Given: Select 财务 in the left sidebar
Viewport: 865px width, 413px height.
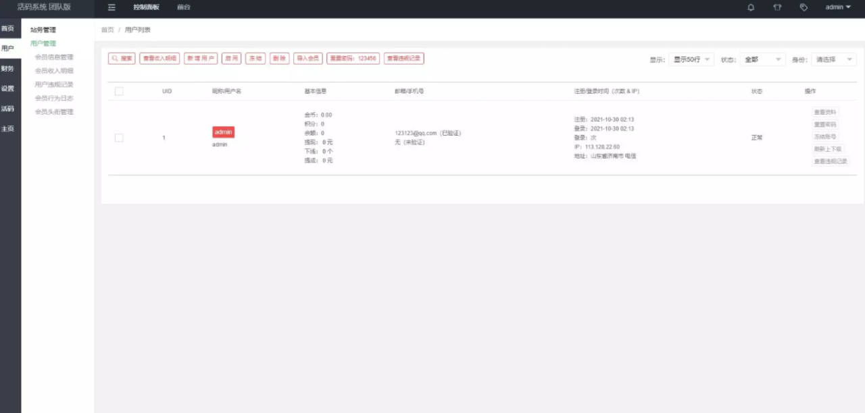Looking at the screenshot, I should (7, 69).
